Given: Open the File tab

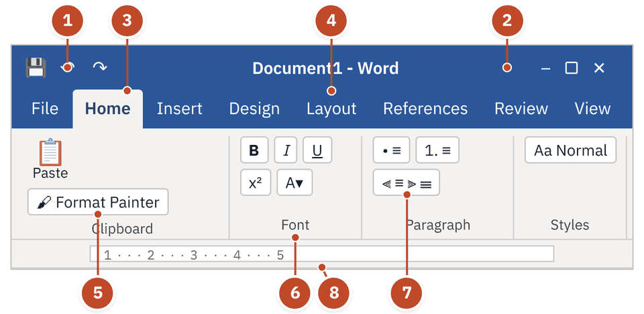Looking at the screenshot, I should [x=45, y=109].
